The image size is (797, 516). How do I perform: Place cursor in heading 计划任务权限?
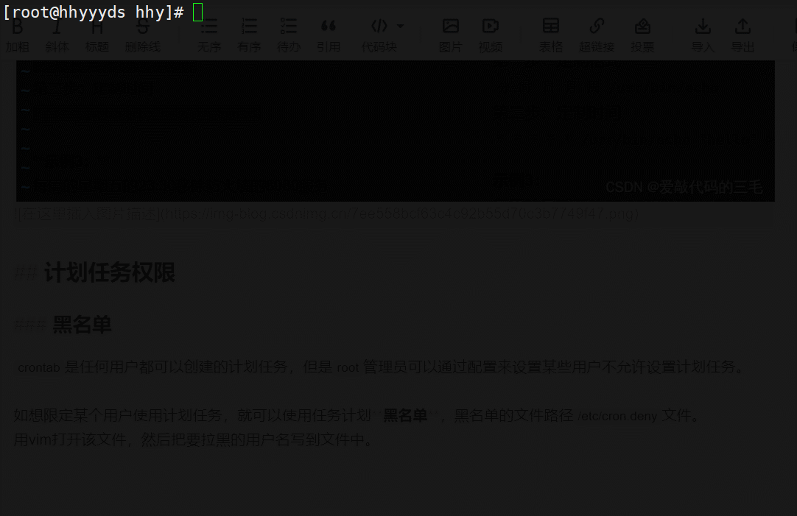pos(109,272)
